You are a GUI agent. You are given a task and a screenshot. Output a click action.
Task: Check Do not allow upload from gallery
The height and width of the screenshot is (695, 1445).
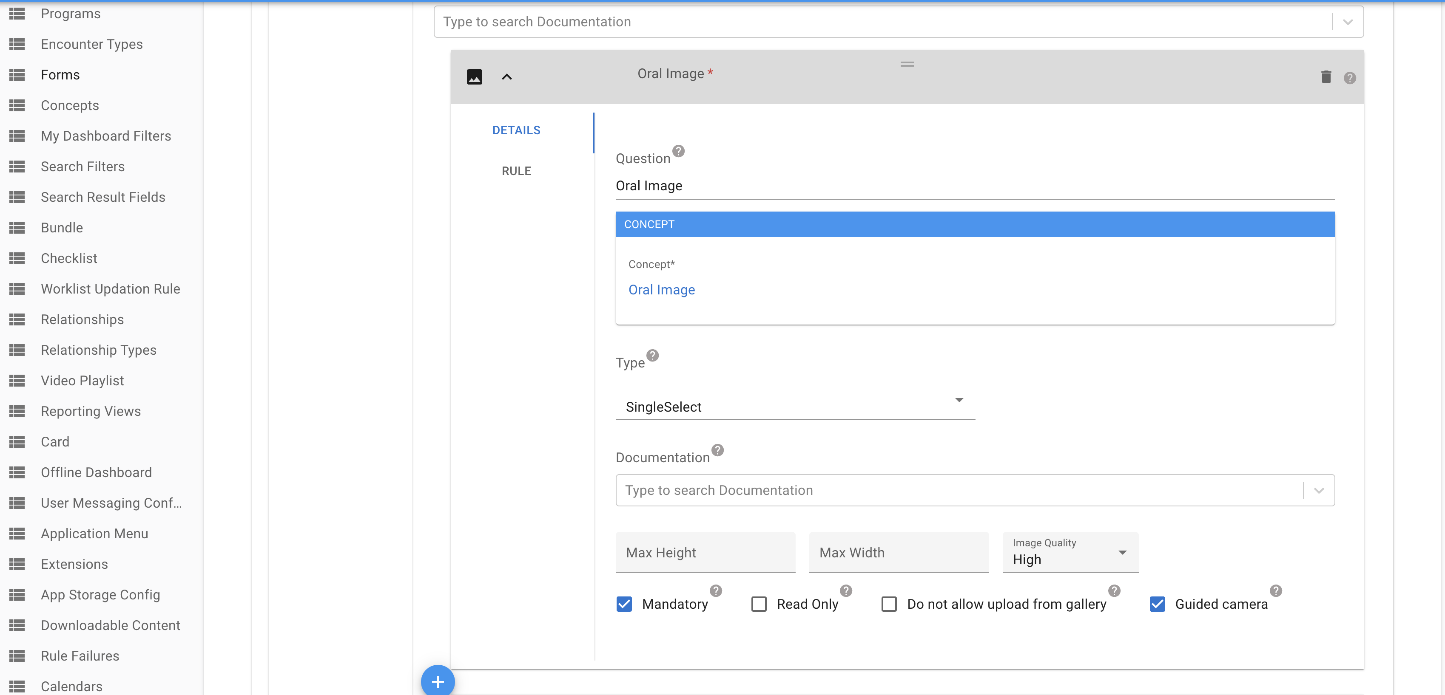pos(889,604)
